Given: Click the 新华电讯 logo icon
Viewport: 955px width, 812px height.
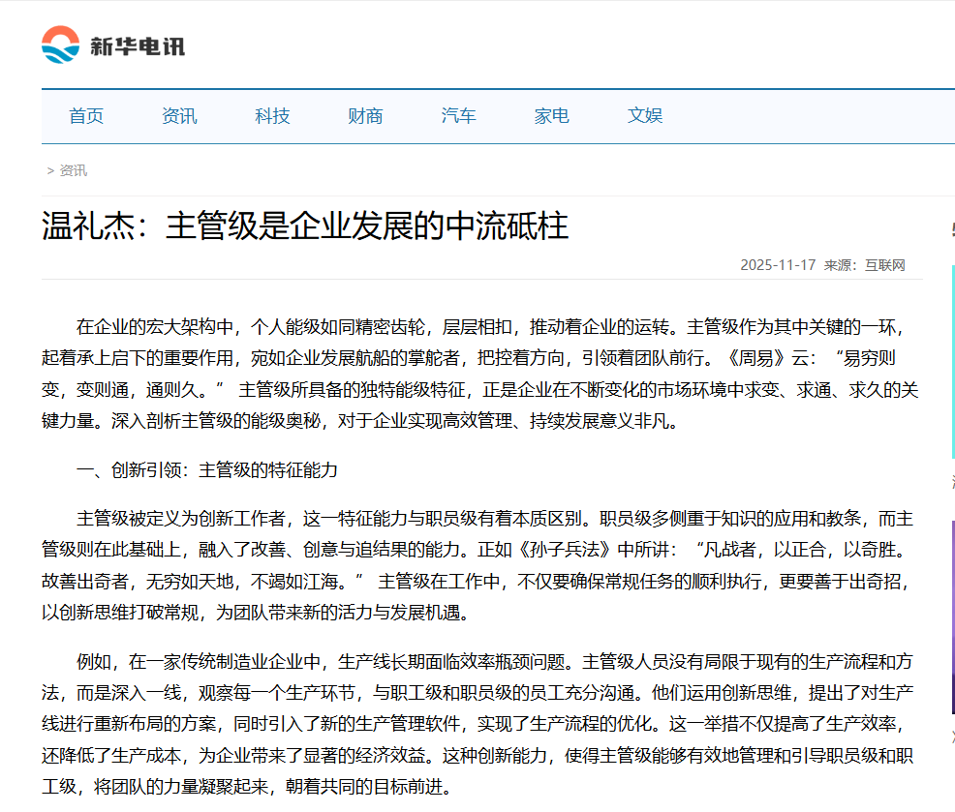Looking at the screenshot, I should [x=60, y=43].
